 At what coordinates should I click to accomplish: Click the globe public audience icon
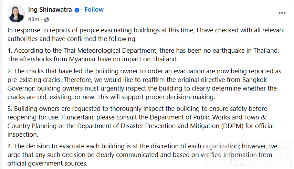(46, 19)
